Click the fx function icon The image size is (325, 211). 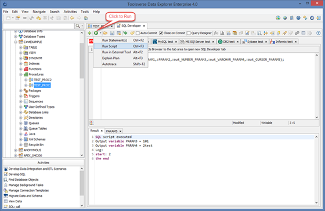pyautogui.click(x=216, y=33)
